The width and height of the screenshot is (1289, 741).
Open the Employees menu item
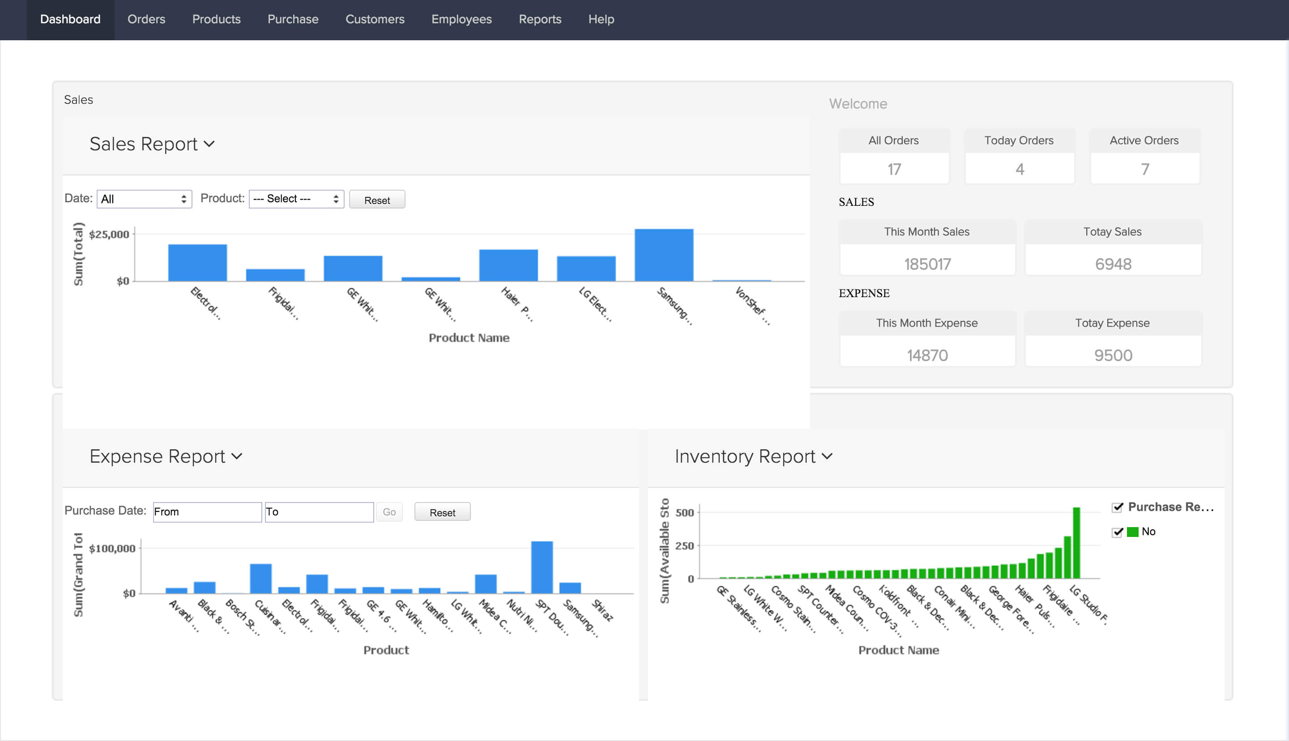pos(461,19)
